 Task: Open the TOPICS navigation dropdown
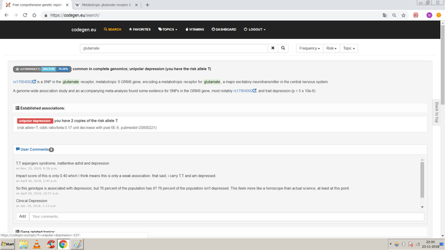[x=168, y=29]
